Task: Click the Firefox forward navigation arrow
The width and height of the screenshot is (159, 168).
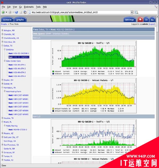Action: [10, 12]
